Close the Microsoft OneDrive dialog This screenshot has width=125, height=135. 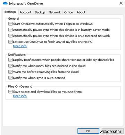tap(121, 3)
